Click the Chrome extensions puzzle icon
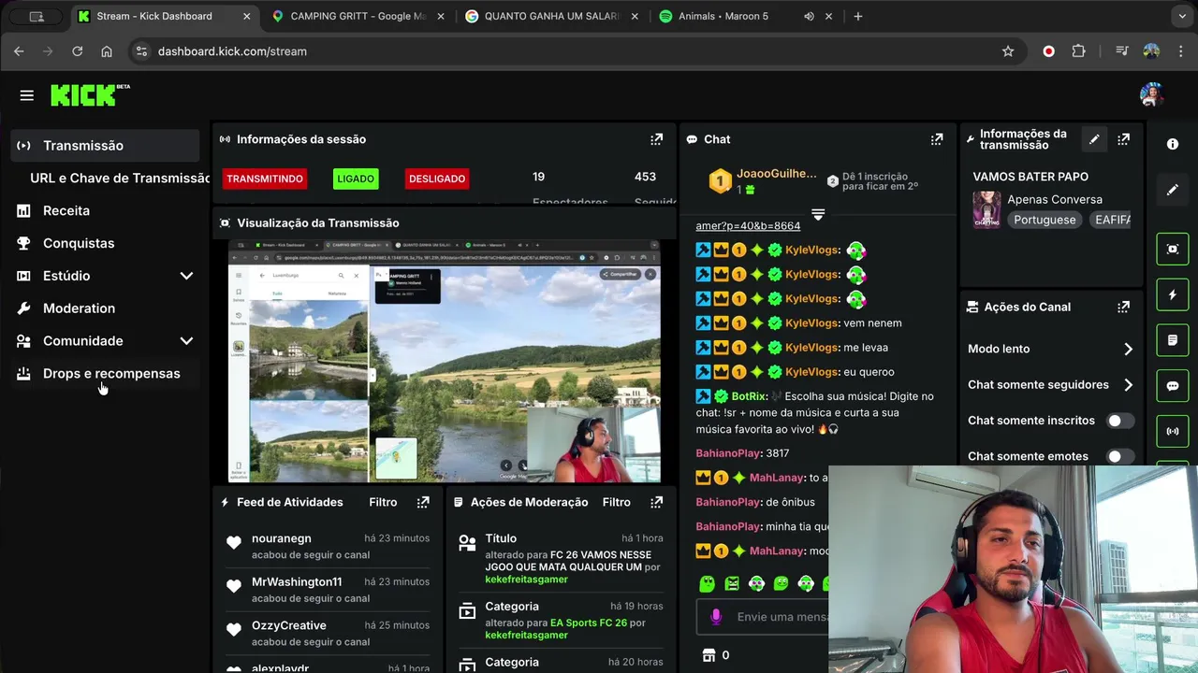This screenshot has width=1198, height=673. click(x=1078, y=51)
